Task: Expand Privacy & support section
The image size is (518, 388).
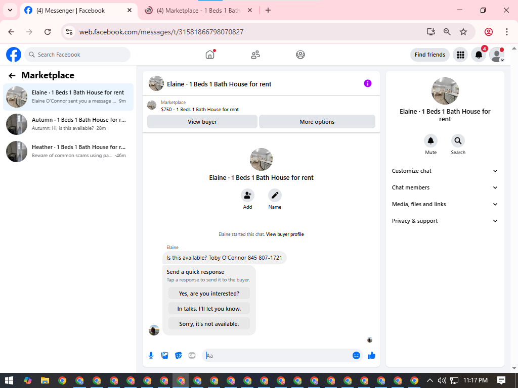Action: click(445, 221)
